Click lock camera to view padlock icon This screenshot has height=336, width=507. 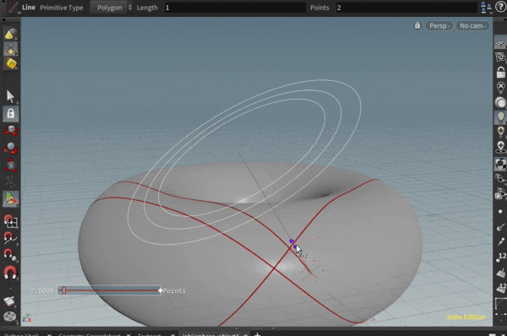click(x=500, y=73)
